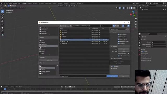Jump to the timeline start frame
Image resolution: width=167 pixels, height=94 pixels.
click(x=65, y=87)
